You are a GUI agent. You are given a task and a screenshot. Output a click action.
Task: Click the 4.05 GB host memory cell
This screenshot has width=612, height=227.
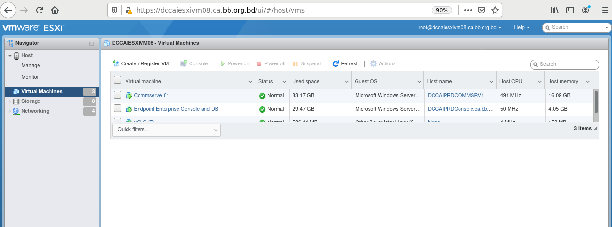tap(559, 109)
